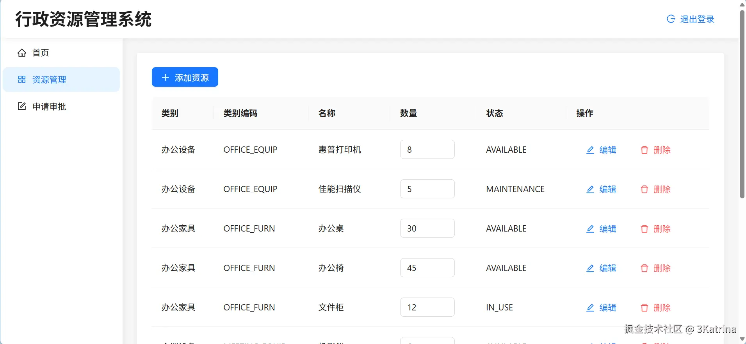Viewport: 746px width, 344px height.
Task: Click the logout icon next to 退出登录
Action: (x=671, y=19)
